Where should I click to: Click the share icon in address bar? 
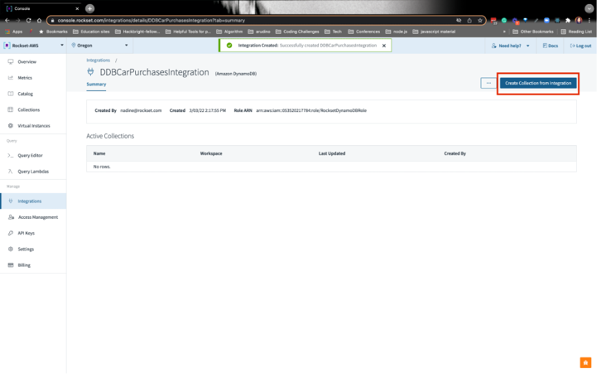coord(469,21)
